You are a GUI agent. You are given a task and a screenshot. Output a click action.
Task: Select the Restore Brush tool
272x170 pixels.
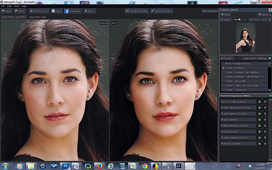[x=161, y=11]
